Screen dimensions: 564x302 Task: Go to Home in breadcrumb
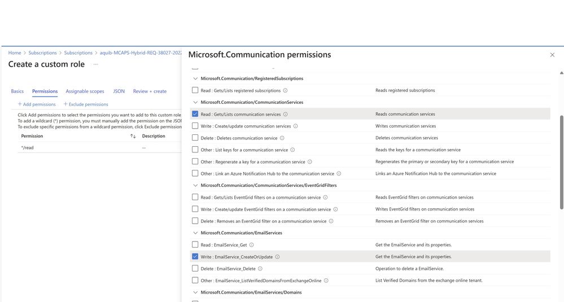15,53
